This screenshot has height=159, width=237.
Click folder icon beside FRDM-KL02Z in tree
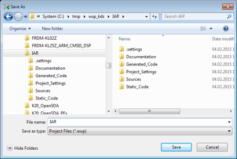pyautogui.click(x=27, y=38)
